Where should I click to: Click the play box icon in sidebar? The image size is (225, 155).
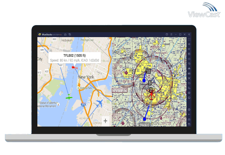coord(189,54)
